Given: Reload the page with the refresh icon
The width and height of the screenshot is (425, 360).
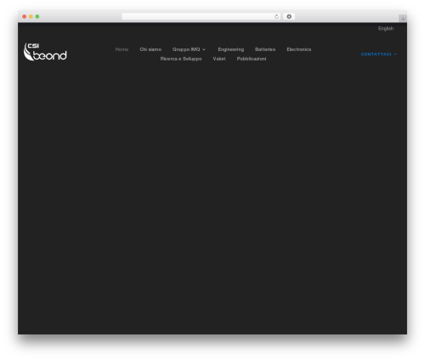Looking at the screenshot, I should (276, 16).
